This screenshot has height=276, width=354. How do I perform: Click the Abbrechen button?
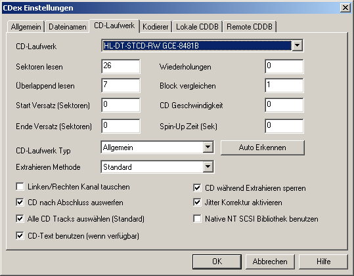coord(270,262)
